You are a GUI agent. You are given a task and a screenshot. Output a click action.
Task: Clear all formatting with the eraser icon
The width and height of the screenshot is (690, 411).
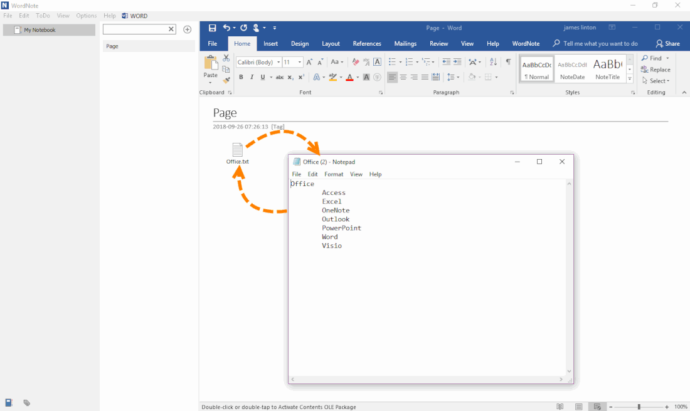coord(356,62)
